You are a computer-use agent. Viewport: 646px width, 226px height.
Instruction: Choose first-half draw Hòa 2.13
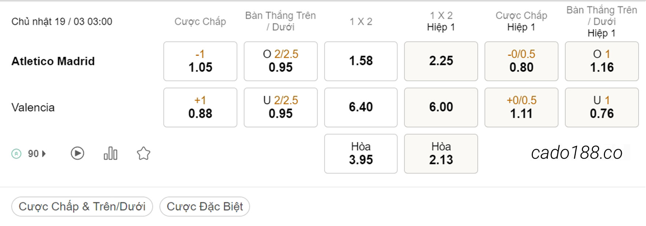[x=441, y=154]
